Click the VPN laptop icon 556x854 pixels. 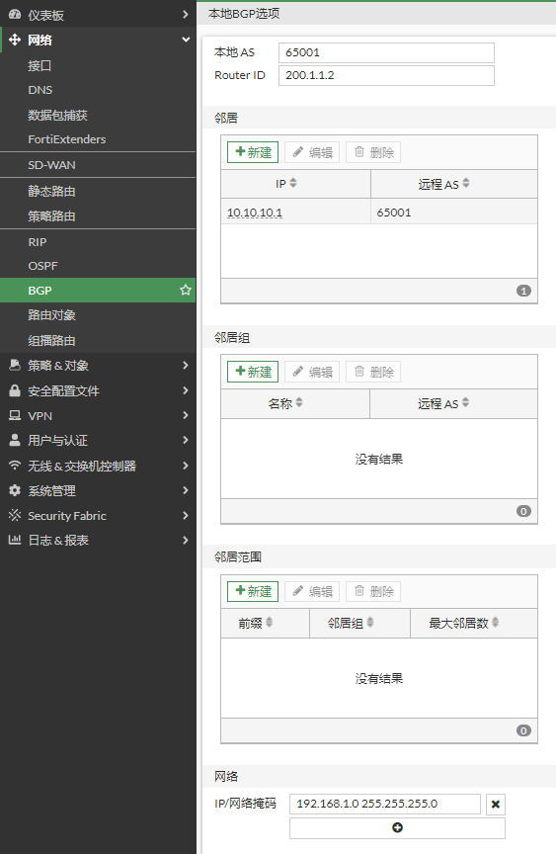pyautogui.click(x=15, y=415)
